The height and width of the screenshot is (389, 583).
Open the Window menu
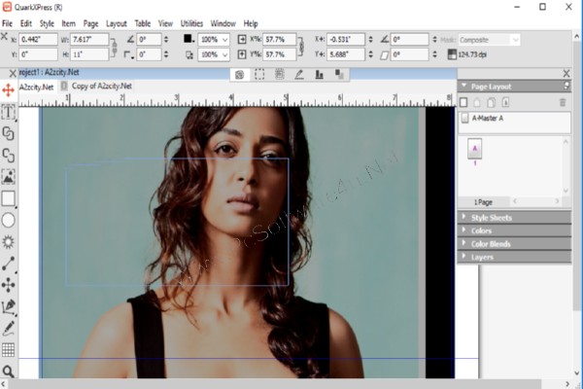(x=223, y=23)
